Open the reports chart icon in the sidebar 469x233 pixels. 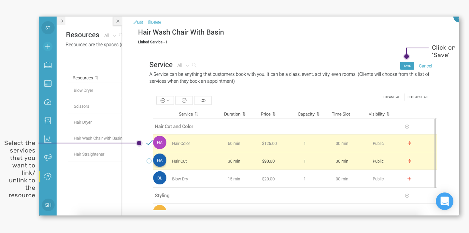click(48, 139)
